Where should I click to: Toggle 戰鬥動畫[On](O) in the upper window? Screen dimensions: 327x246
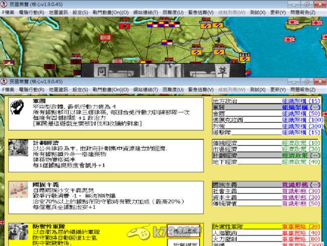(110, 13)
